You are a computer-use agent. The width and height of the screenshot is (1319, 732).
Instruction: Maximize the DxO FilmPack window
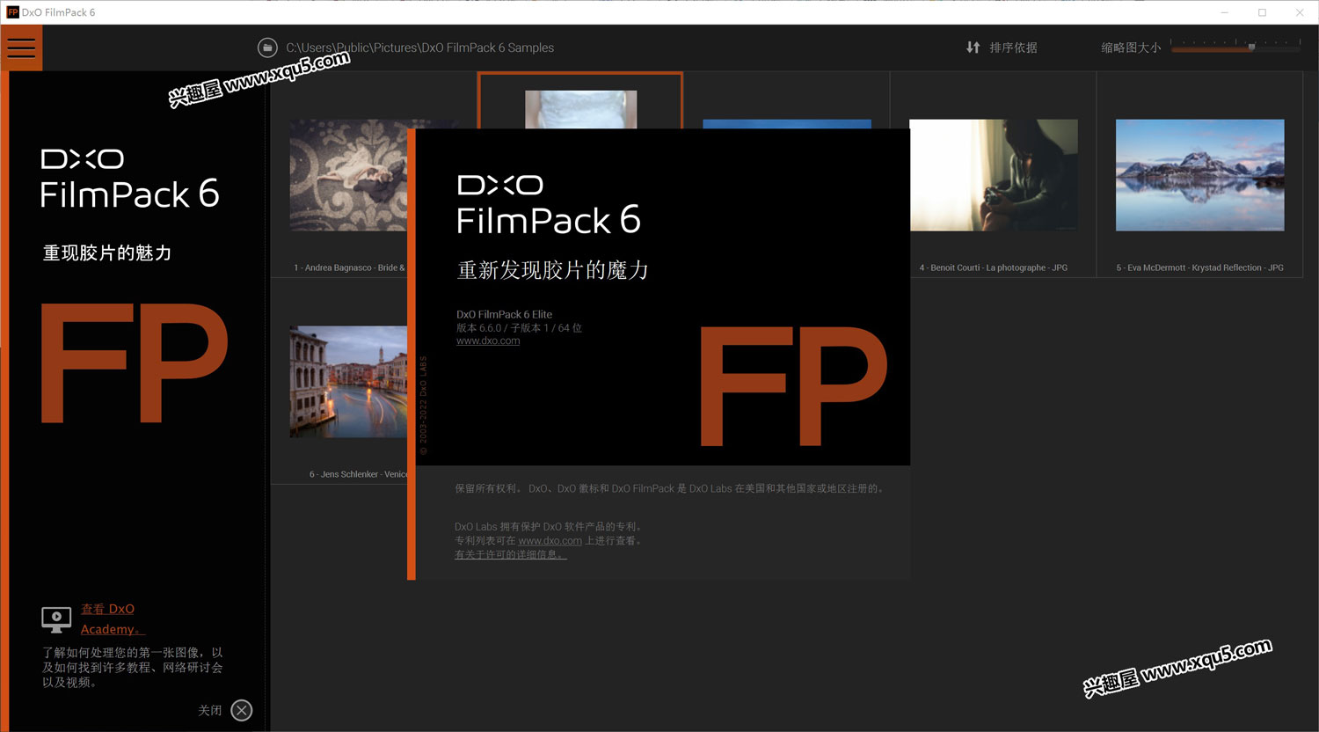[x=1262, y=12]
